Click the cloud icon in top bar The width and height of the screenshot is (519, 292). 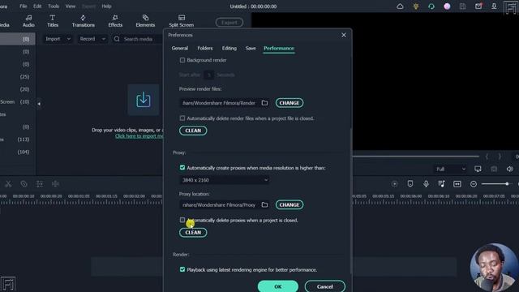coord(400,6)
